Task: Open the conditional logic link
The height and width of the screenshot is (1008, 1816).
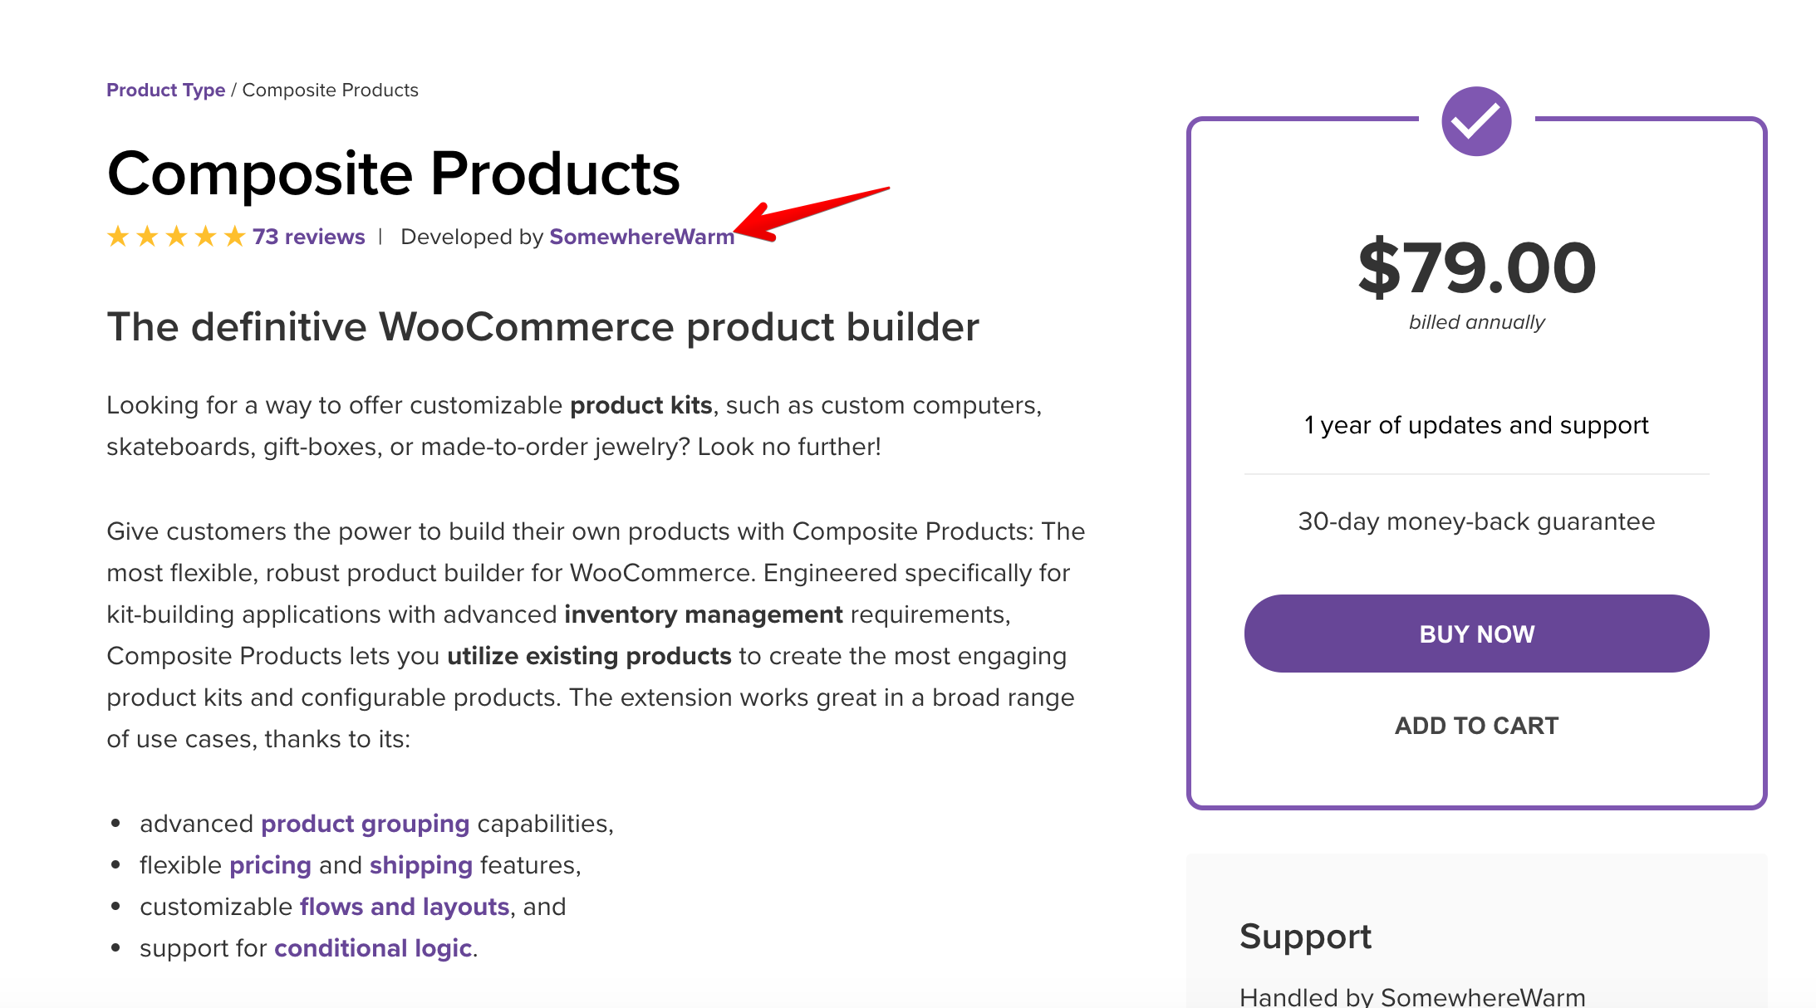Action: pyautogui.click(x=373, y=948)
